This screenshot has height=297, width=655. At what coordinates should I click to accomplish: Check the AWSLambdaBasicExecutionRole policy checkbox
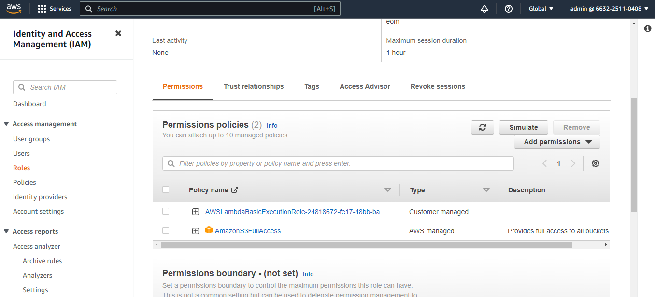(x=166, y=211)
